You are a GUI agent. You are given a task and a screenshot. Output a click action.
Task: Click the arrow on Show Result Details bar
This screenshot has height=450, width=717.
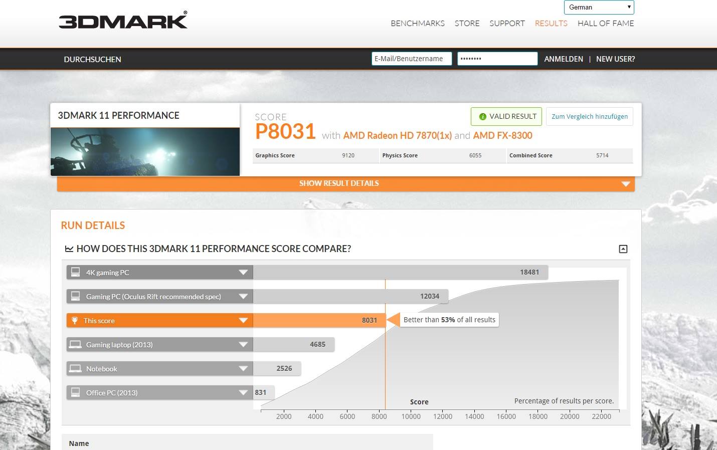(625, 184)
